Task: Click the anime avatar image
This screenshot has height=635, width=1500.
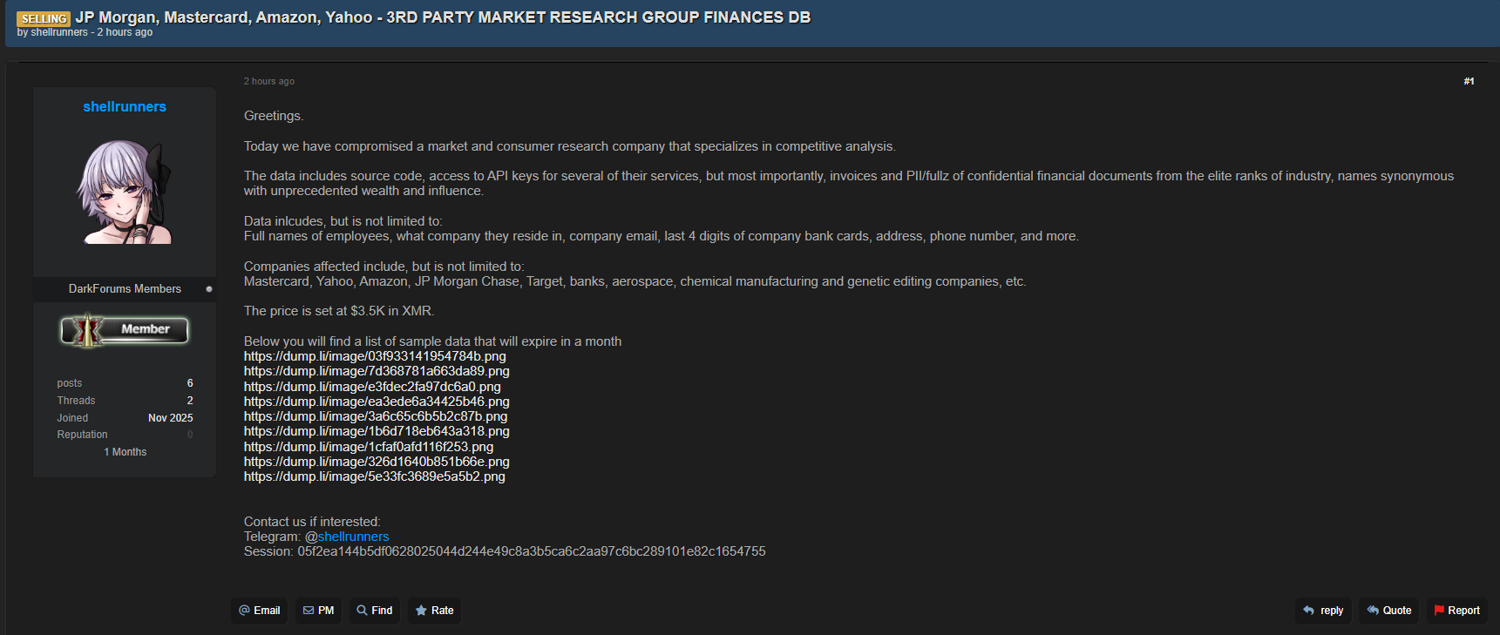Action: 125,192
